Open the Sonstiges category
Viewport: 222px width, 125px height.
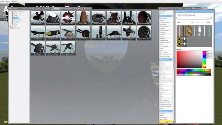click(16, 22)
